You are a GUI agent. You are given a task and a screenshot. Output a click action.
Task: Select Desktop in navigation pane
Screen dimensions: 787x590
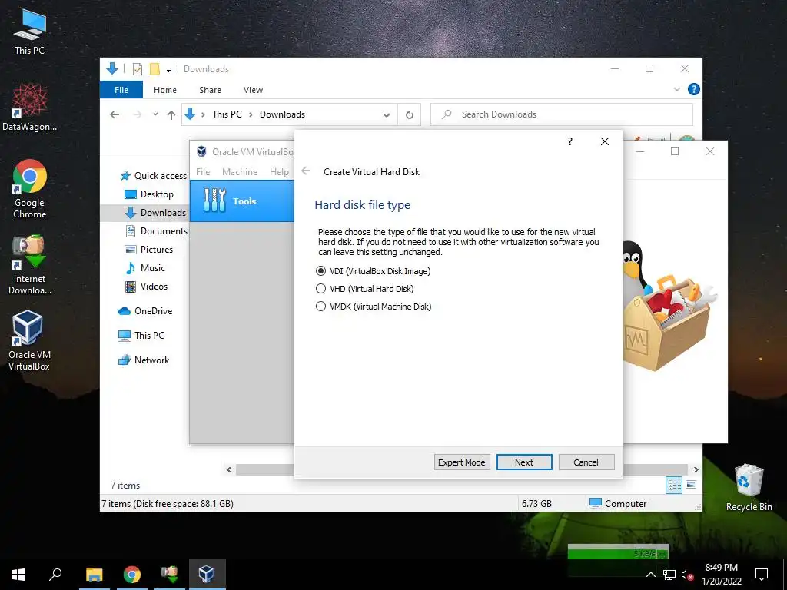[148, 194]
